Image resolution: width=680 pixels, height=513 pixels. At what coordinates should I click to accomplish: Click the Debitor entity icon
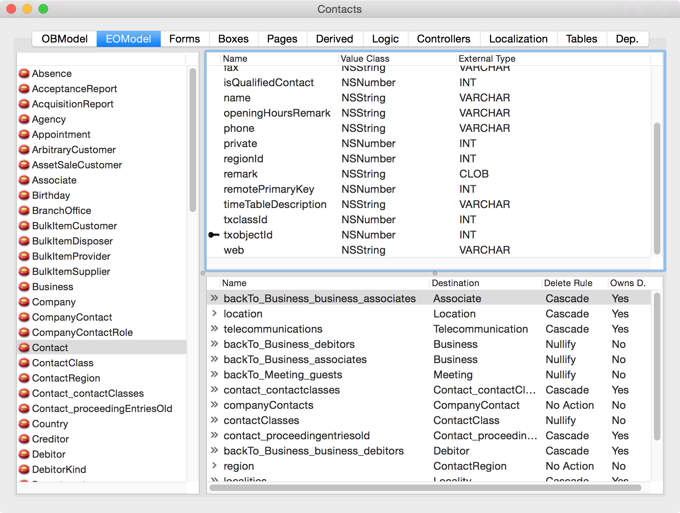24,454
